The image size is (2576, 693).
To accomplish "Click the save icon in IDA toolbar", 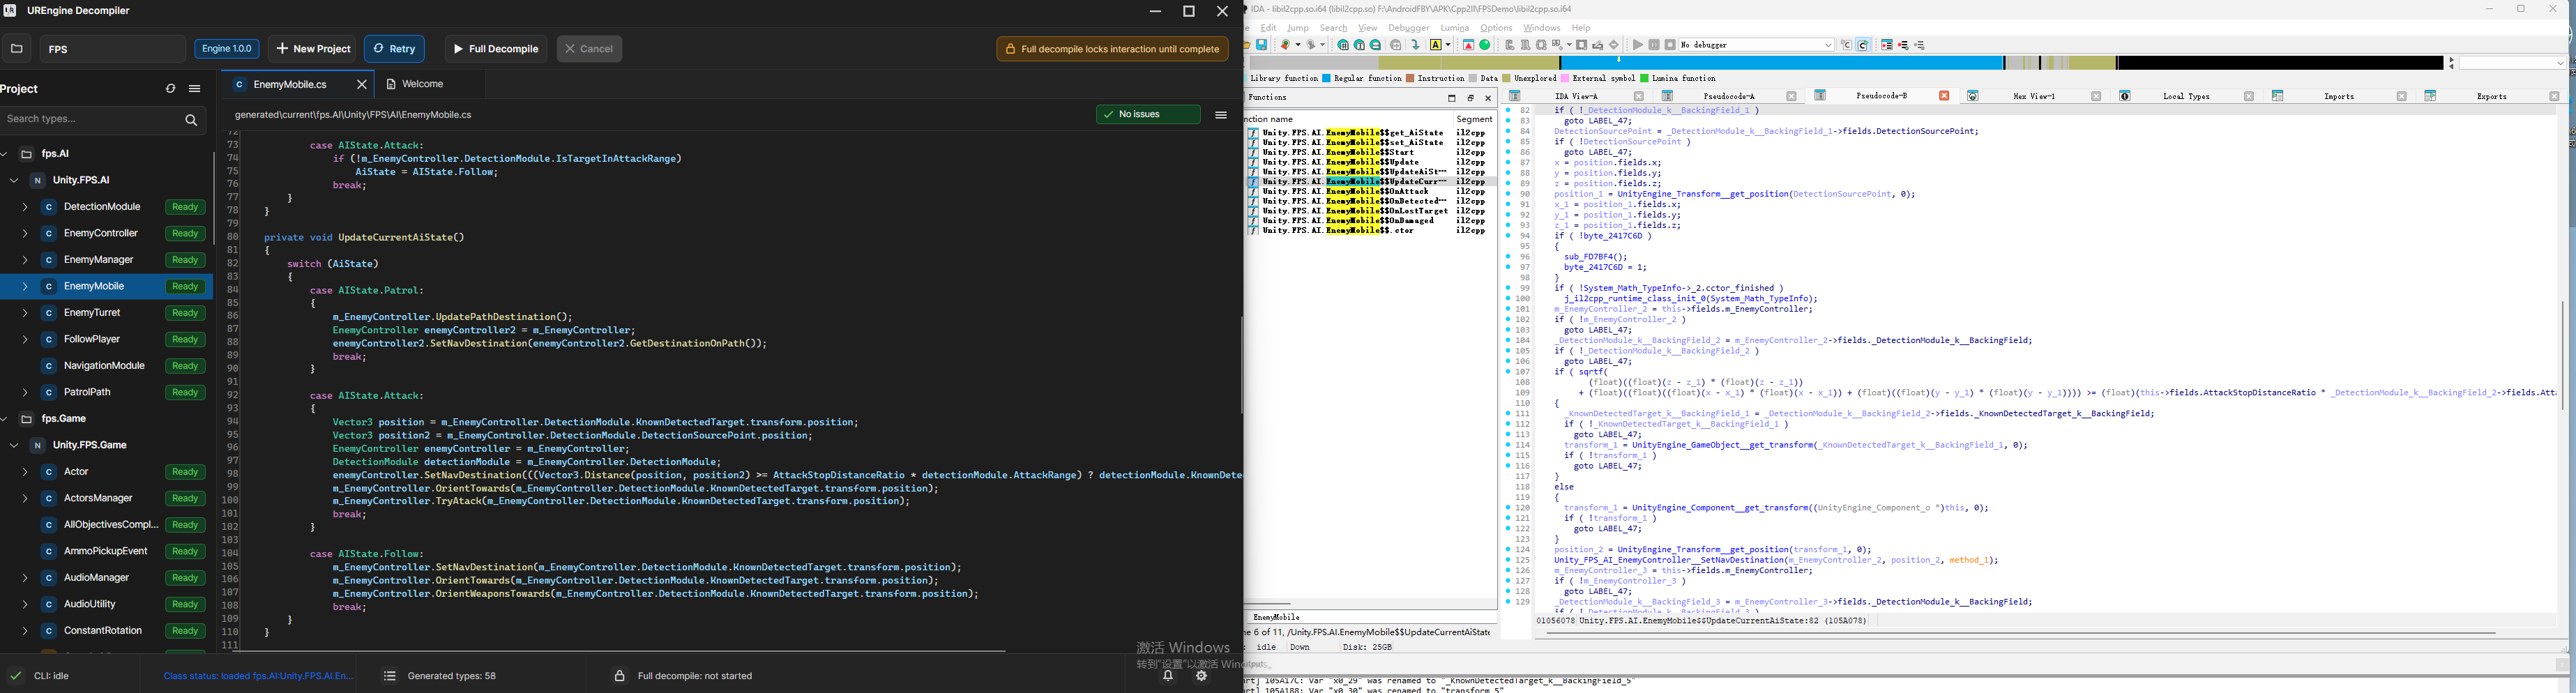I will click(x=1262, y=45).
